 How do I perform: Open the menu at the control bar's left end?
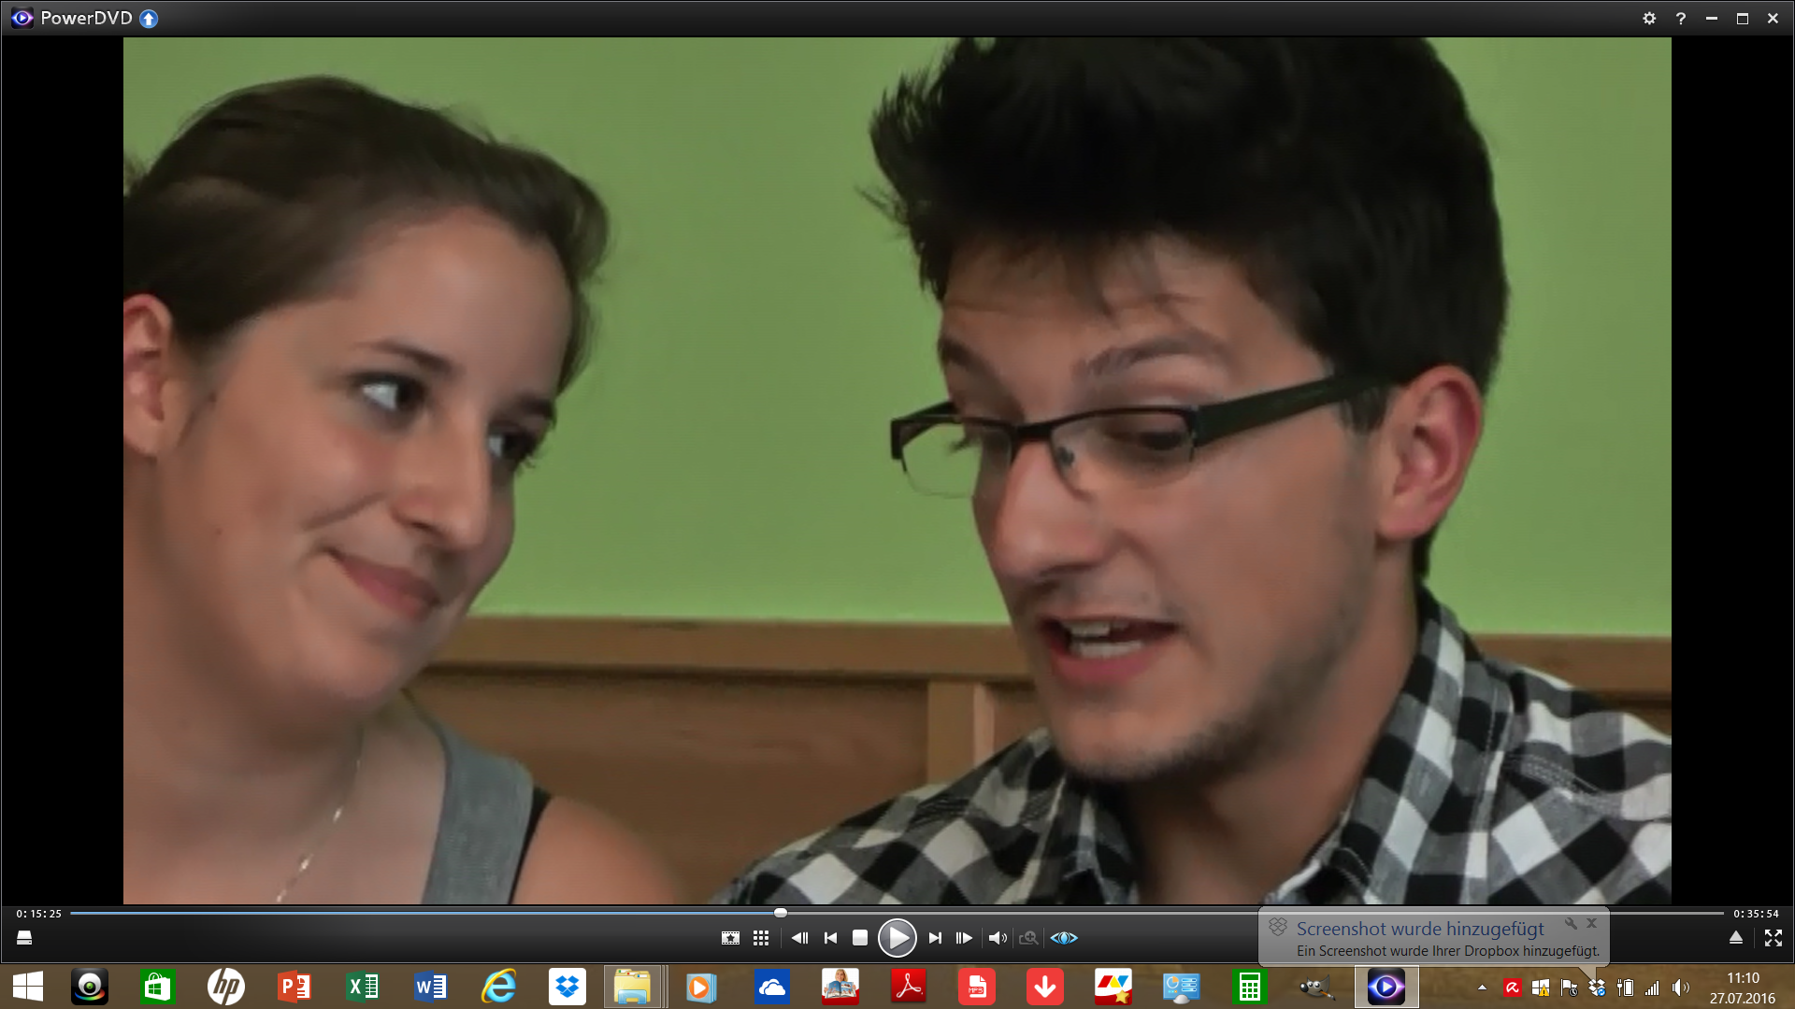[x=24, y=937]
